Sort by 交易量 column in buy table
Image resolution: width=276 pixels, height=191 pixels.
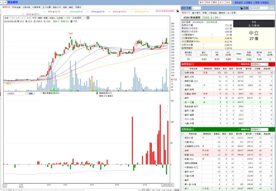pyautogui.click(x=257, y=69)
